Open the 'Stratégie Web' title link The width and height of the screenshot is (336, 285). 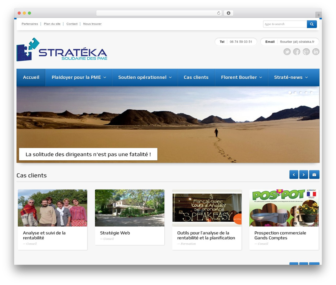pos(115,233)
